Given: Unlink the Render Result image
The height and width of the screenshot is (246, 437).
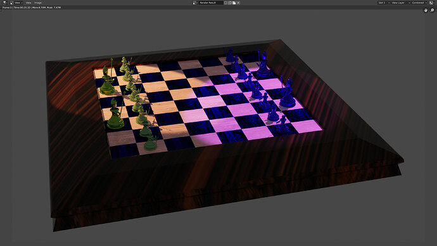Looking at the screenshot, I should [238, 3].
